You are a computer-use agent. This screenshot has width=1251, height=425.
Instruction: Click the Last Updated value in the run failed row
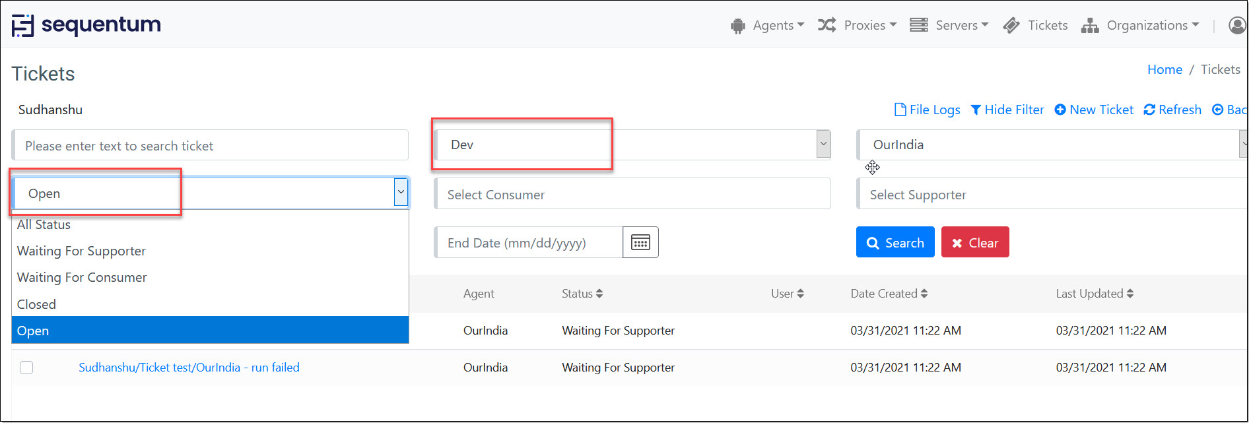point(1111,368)
